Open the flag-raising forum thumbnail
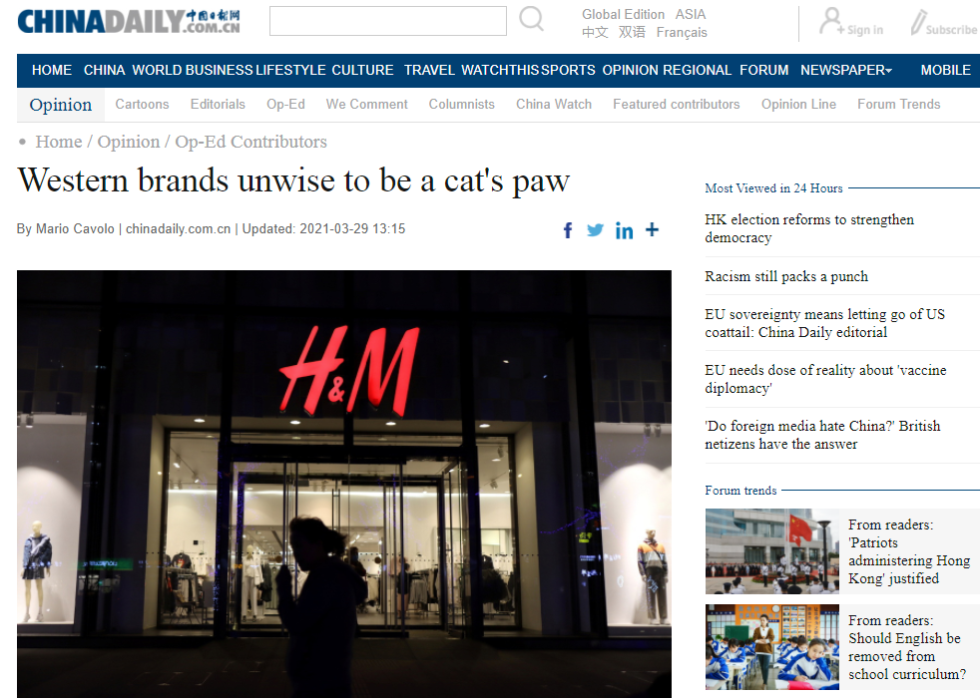 (771, 551)
